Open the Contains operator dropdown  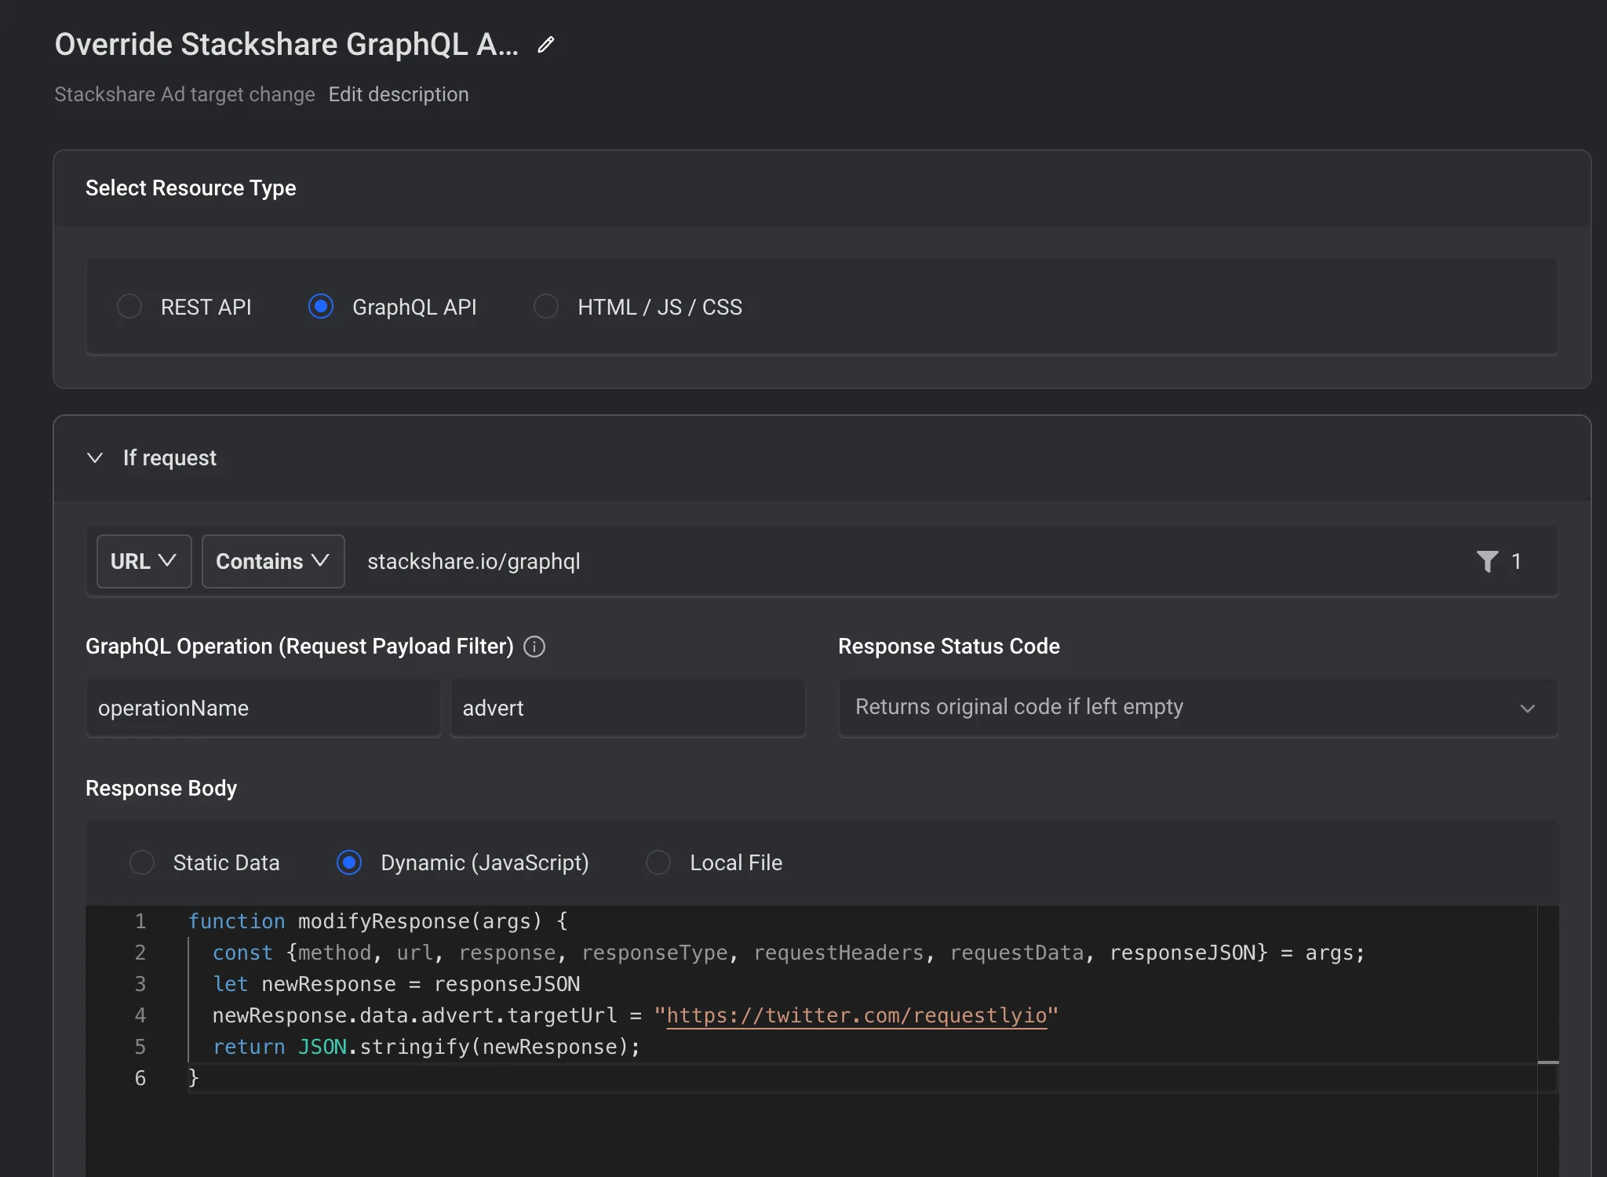(x=272, y=561)
